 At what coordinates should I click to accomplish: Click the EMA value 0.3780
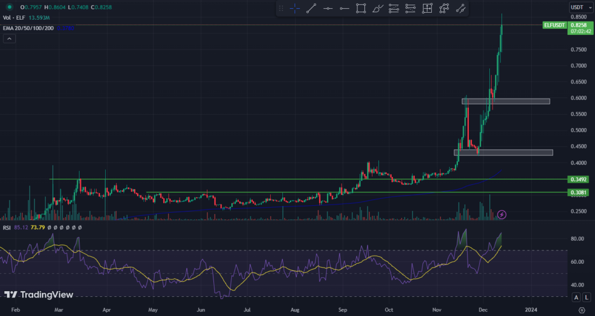(x=65, y=28)
